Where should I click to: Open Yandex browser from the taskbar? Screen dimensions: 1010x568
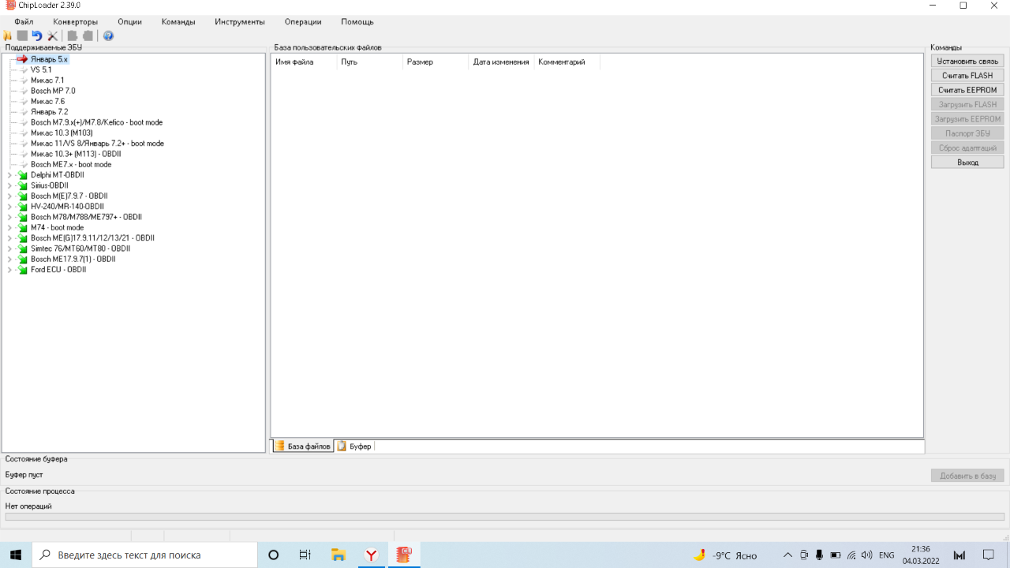371,555
